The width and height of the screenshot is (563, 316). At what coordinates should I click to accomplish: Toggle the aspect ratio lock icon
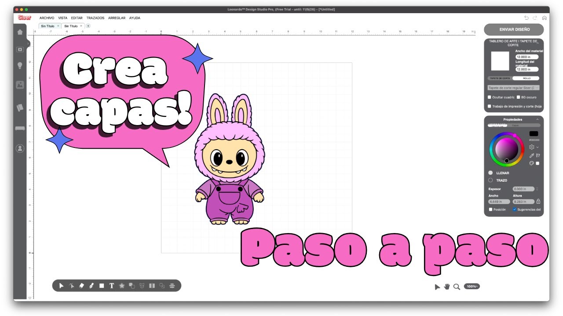pos(538,201)
